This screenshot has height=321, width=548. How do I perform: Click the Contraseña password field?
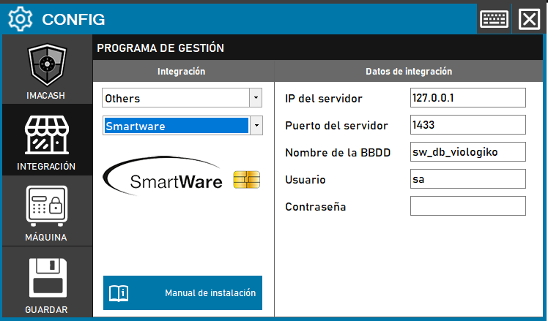467,206
